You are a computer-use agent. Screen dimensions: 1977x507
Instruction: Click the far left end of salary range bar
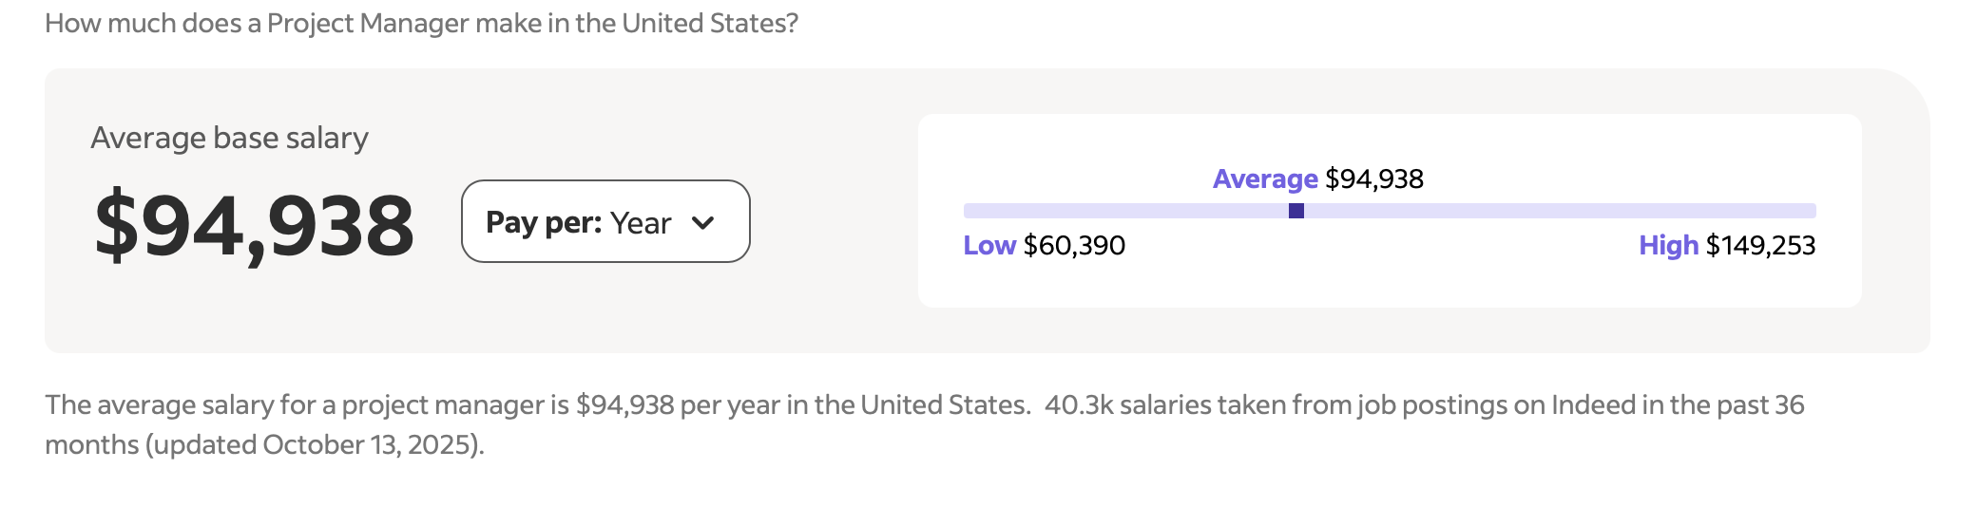pos(969,211)
